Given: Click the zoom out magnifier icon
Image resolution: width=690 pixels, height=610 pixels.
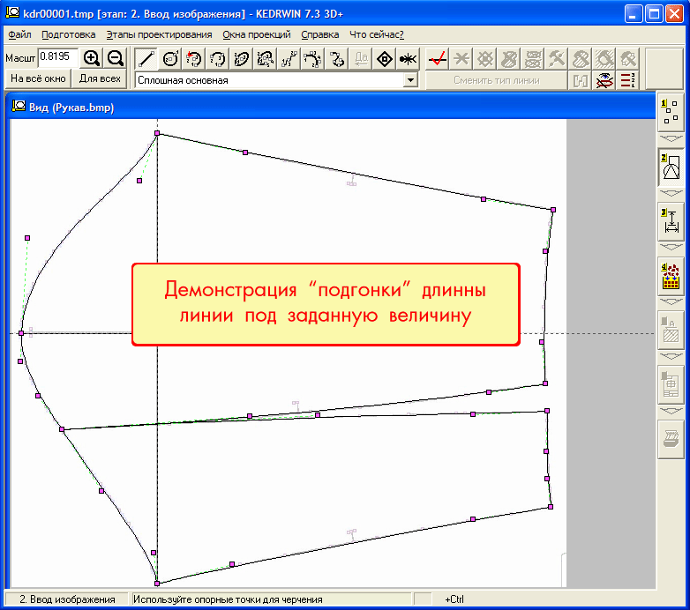Looking at the screenshot, I should coord(115,58).
